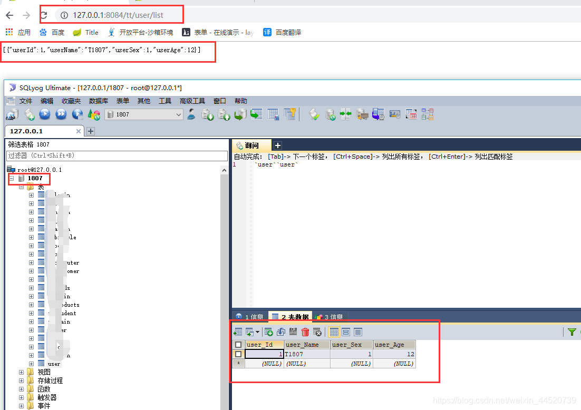Viewport: 581px width, 410px height.
Task: Click the colored shapes refresh icon
Action: point(94,114)
